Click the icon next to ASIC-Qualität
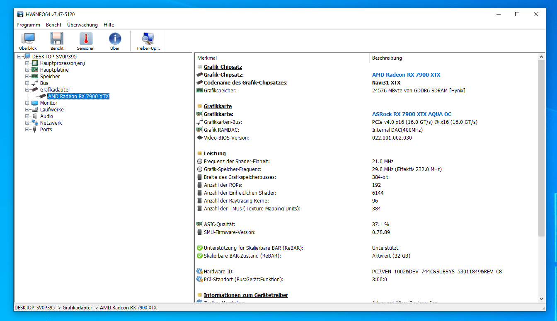 [200, 224]
